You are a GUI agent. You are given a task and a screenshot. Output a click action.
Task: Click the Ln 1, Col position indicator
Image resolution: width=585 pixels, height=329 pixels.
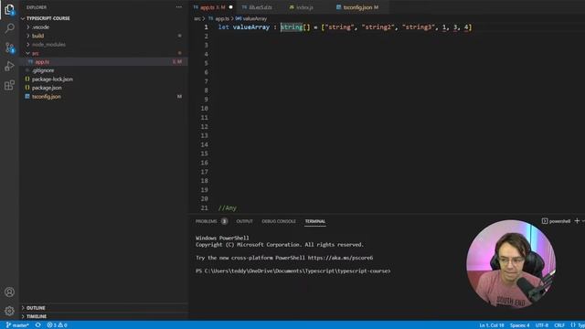point(492,325)
